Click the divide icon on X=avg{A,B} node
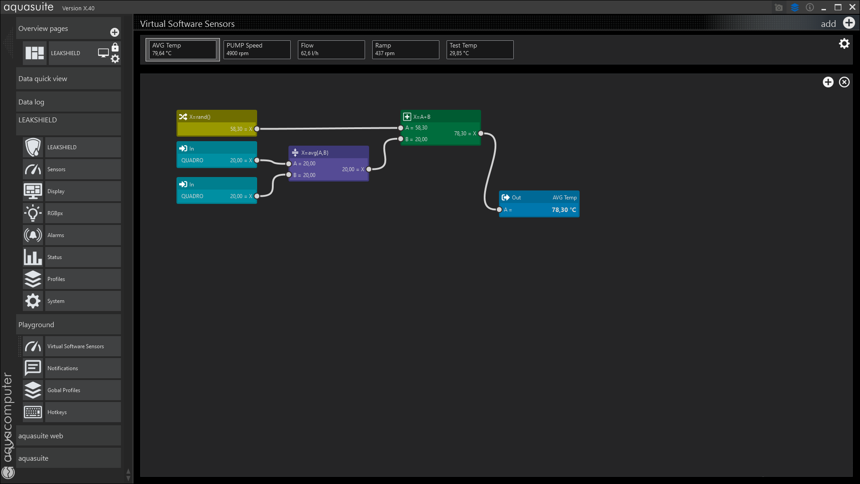Screen dimensions: 860x484 coord(295,152)
